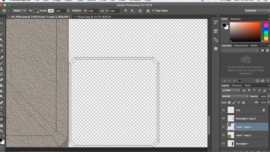Open the layer Kind filter dropdown
The width and height of the screenshot is (270, 152).
231,90
